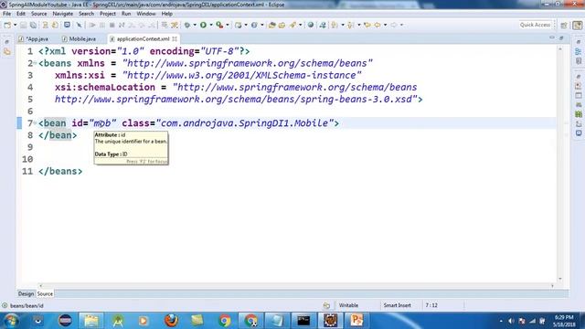585x329 pixels.
Task: Click the horizontal scrollbar right arrow
Action: click(552, 286)
